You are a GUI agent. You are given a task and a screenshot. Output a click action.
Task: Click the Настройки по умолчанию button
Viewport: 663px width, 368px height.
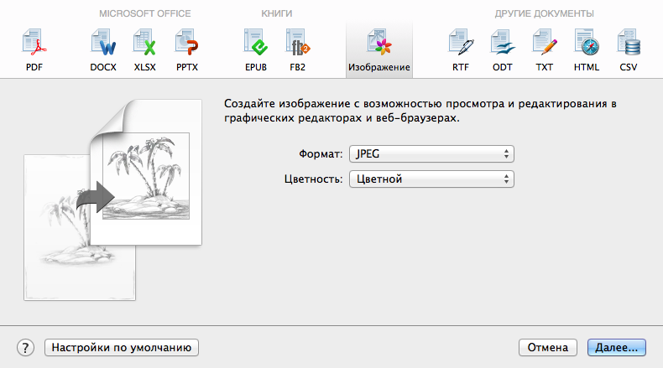pos(122,347)
